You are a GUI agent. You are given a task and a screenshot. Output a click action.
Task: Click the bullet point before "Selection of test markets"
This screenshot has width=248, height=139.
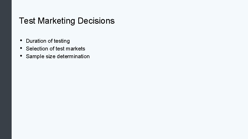pyautogui.click(x=21, y=48)
